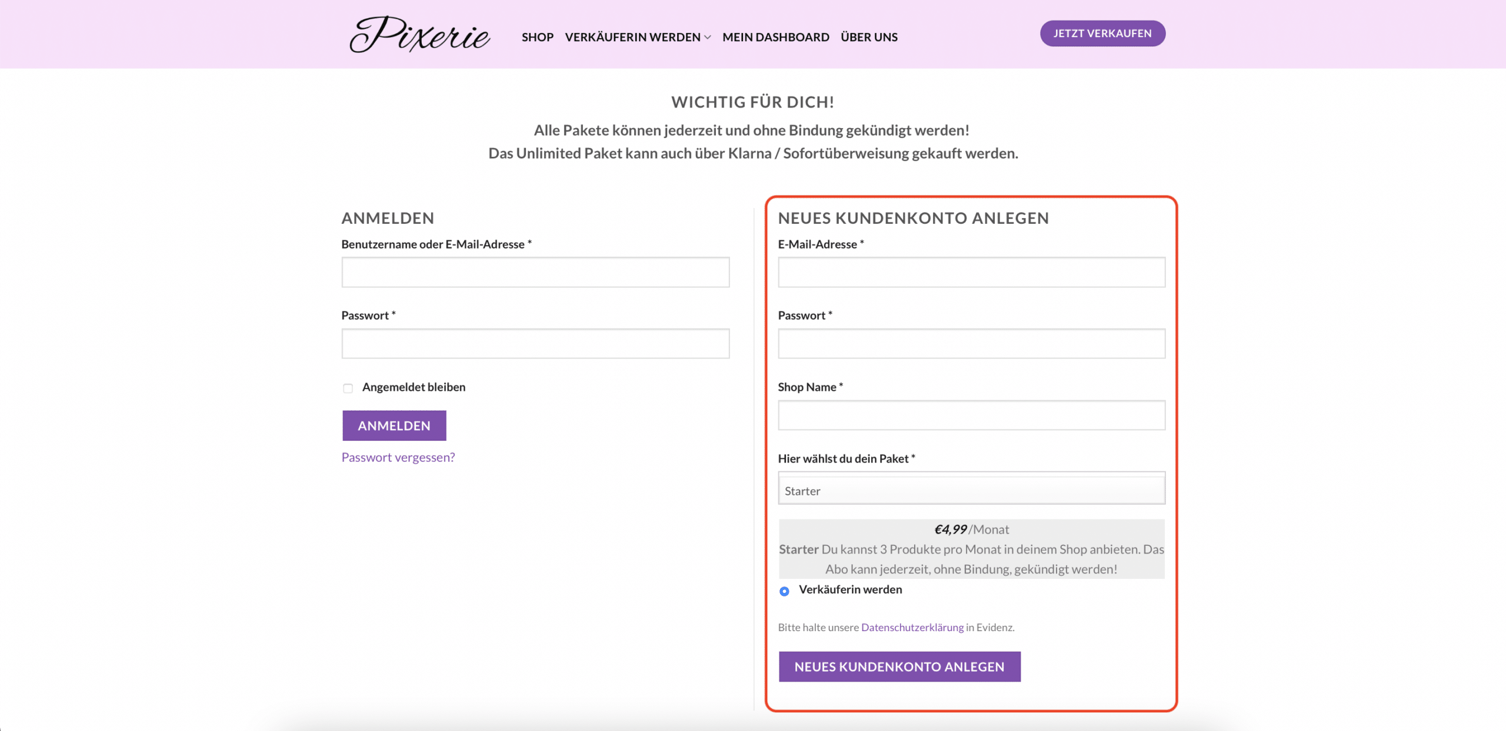Select the Verkäuferin werden radio button
Screen dimensions: 1506x731
pos(784,591)
